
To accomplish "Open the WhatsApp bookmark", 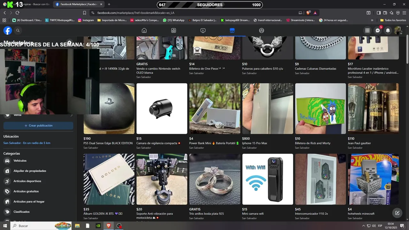I will (174, 20).
